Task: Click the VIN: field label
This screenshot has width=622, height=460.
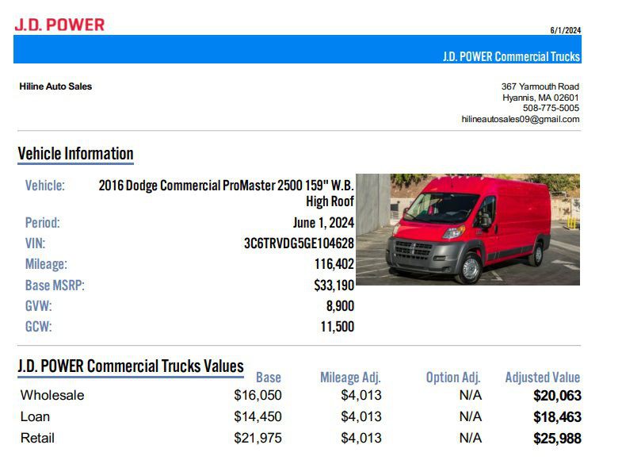Action: point(36,243)
